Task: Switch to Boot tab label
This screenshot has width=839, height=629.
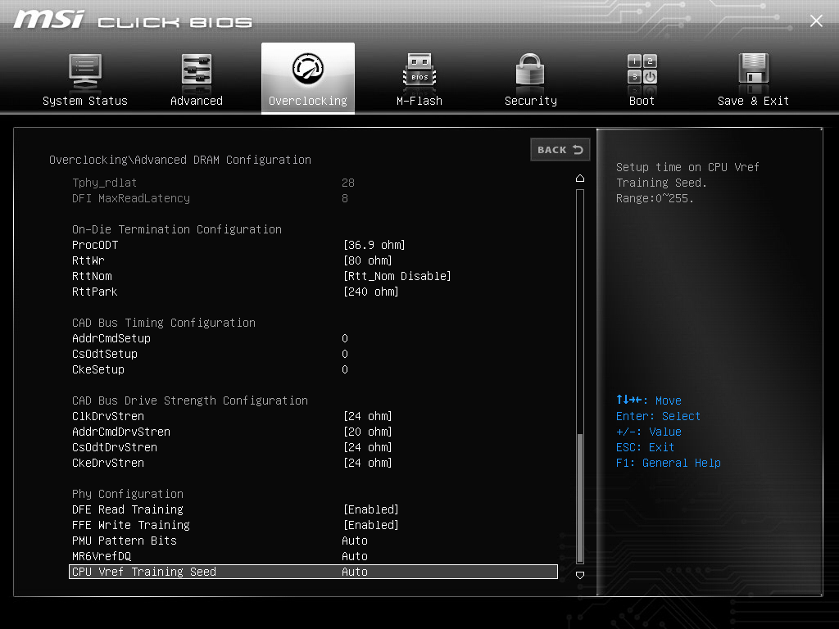Action: coord(642,101)
